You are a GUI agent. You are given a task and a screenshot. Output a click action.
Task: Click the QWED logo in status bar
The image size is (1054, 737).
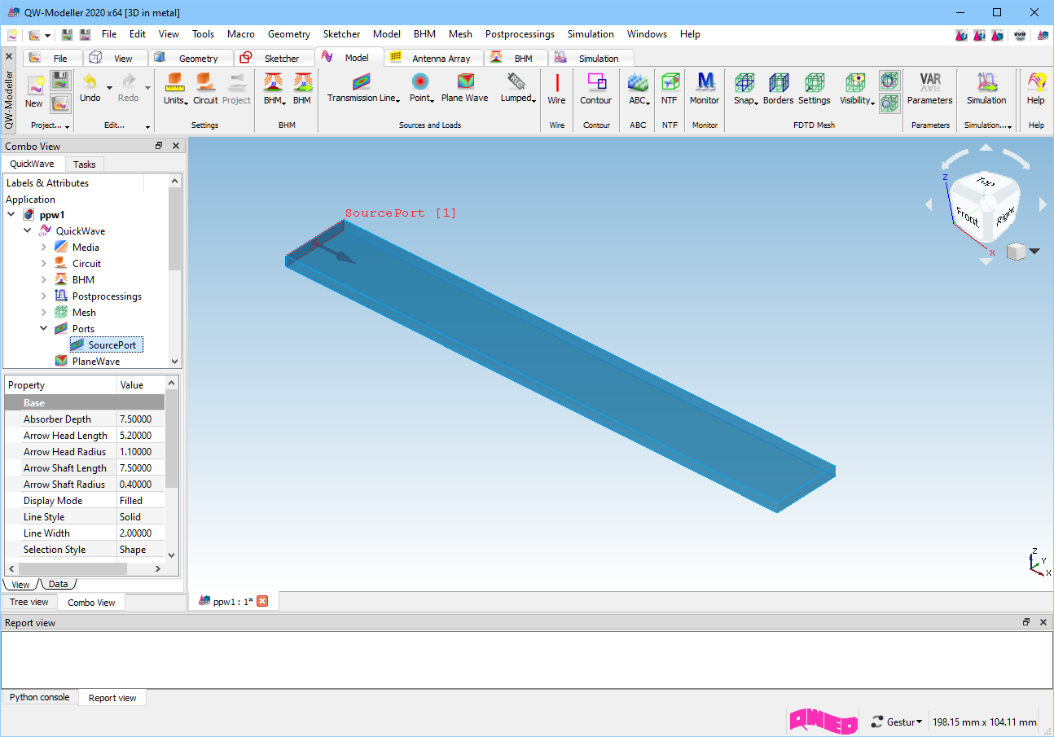(x=823, y=721)
